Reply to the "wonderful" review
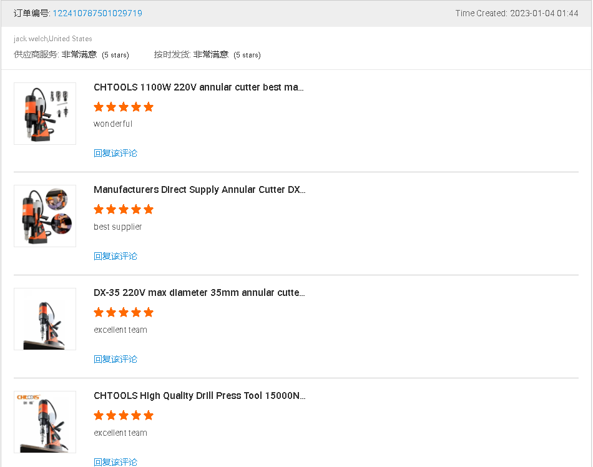 (115, 153)
